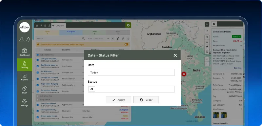
Task: Uncheck Damaged bin needs complaint checkbox
Action: pyautogui.click(x=38, y=60)
